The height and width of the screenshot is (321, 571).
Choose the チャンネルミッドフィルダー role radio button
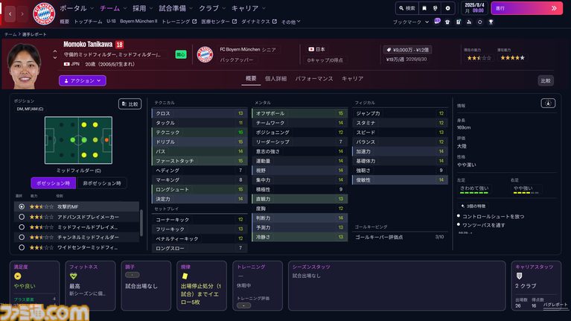[22, 237]
